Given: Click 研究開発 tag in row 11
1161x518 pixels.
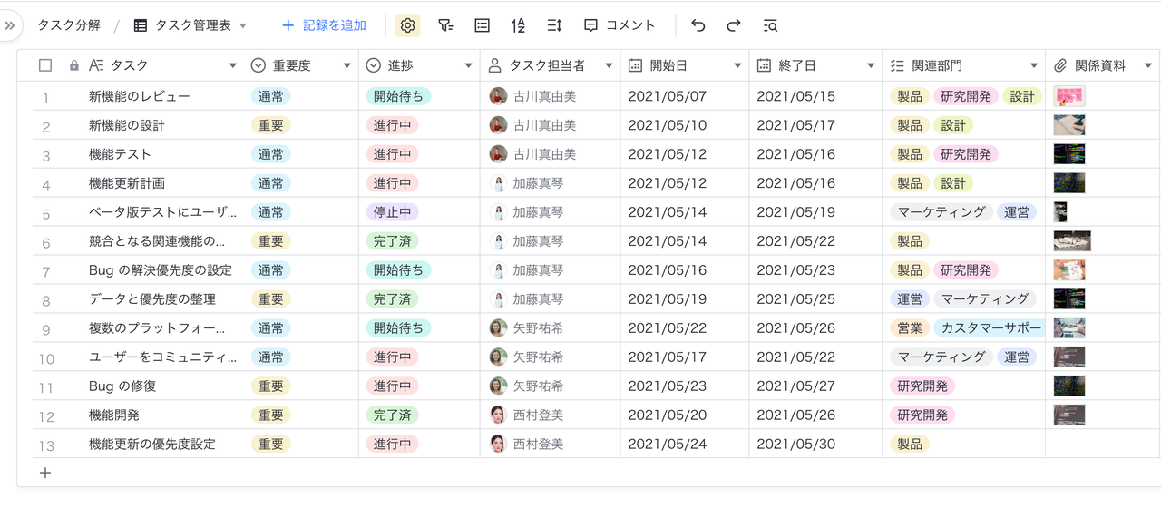Looking at the screenshot, I should click(x=922, y=386).
